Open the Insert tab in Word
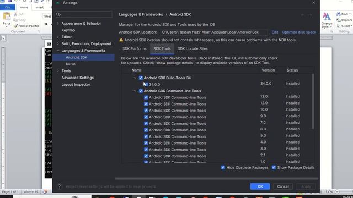The width and height of the screenshot is (353, 198). pyautogui.click(x=40, y=7)
